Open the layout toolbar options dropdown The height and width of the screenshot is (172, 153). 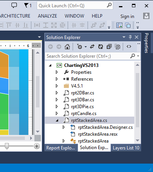[109, 27]
